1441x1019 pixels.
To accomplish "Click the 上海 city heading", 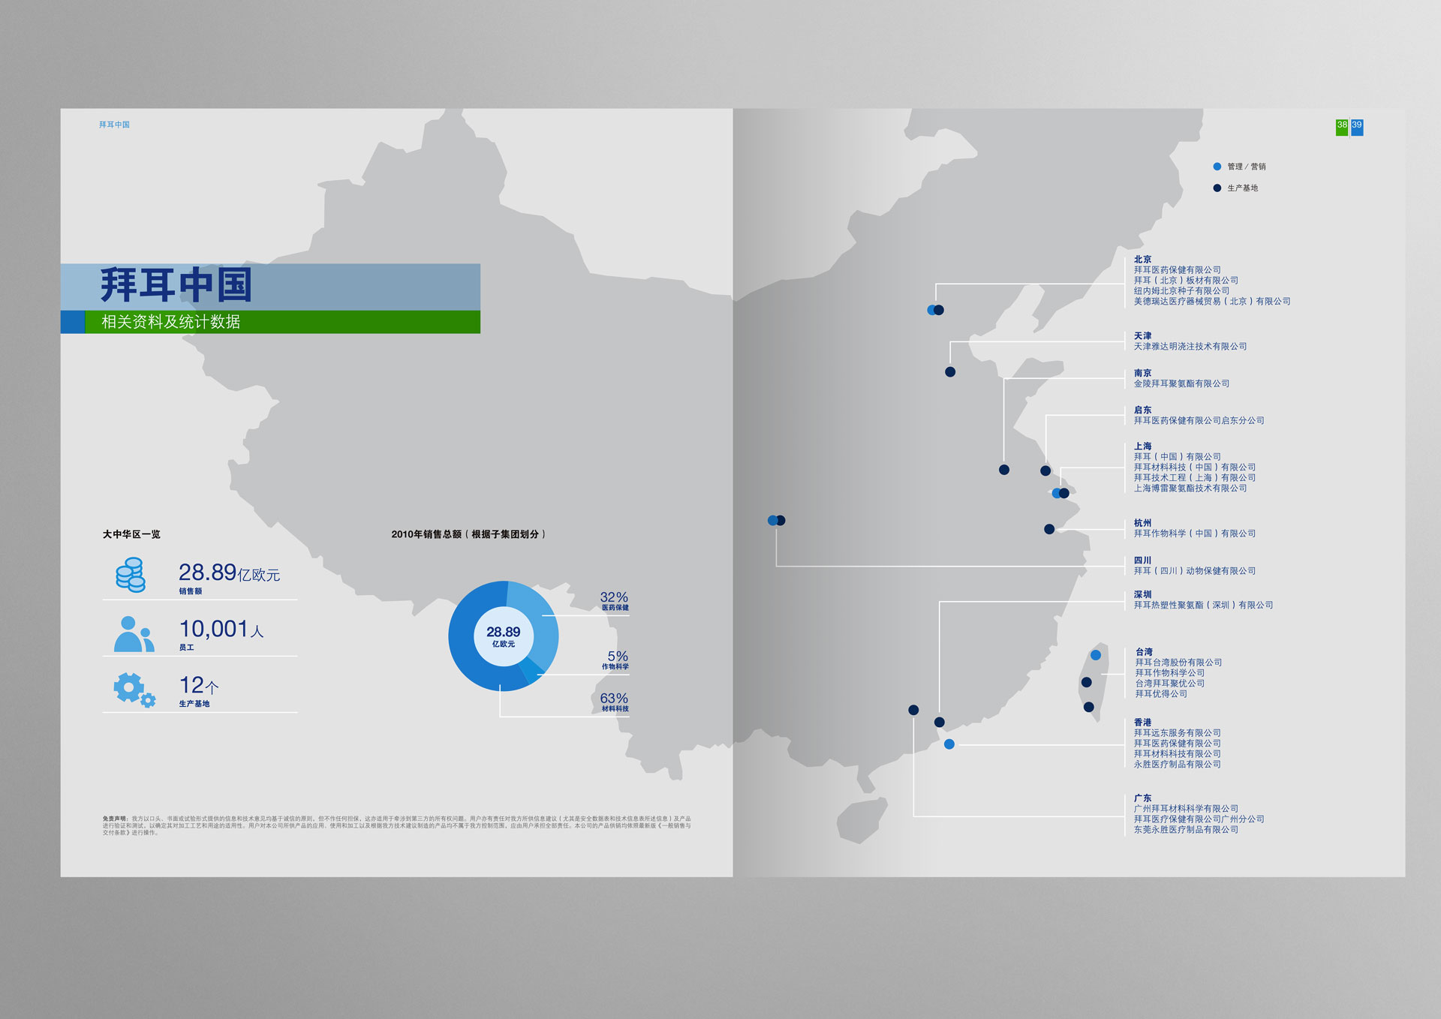I will click(1142, 446).
